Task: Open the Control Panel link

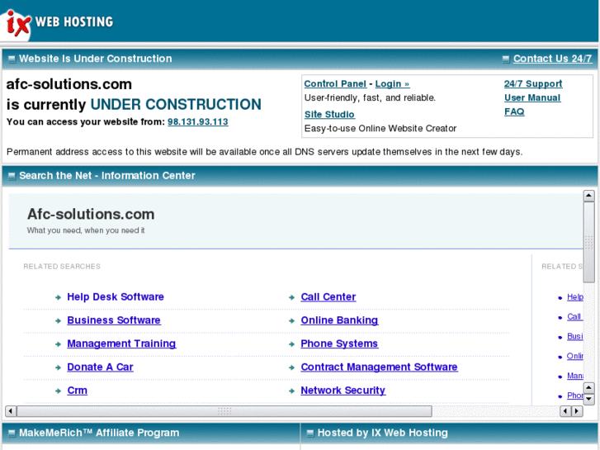Action: [335, 84]
